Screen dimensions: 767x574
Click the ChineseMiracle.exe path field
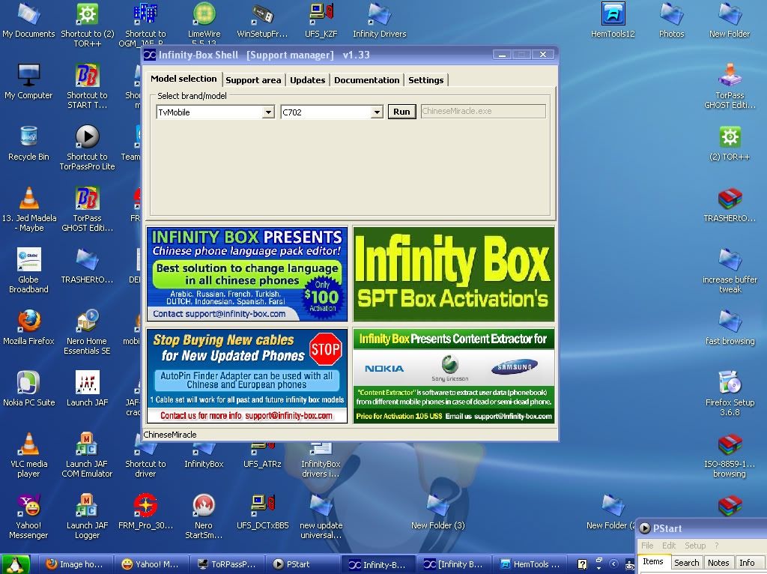483,111
